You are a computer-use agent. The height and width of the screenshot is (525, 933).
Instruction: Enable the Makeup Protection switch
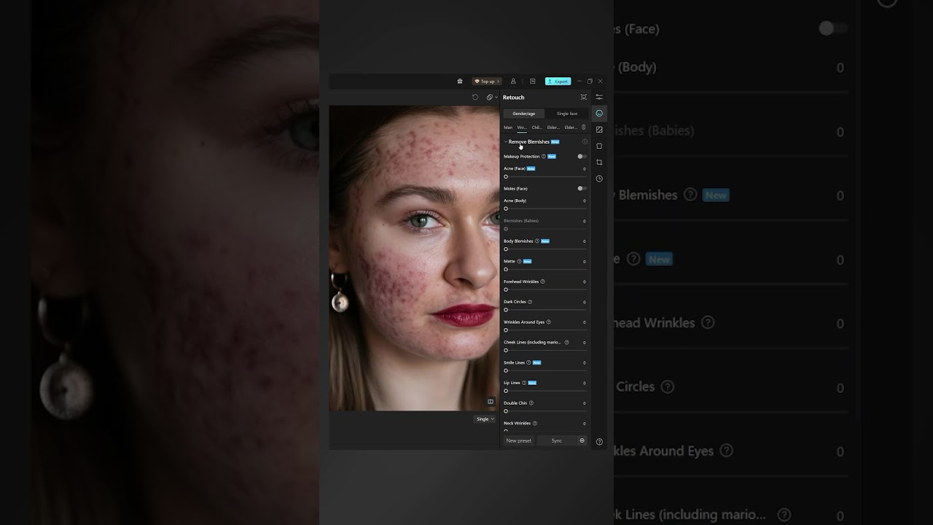[x=582, y=156]
